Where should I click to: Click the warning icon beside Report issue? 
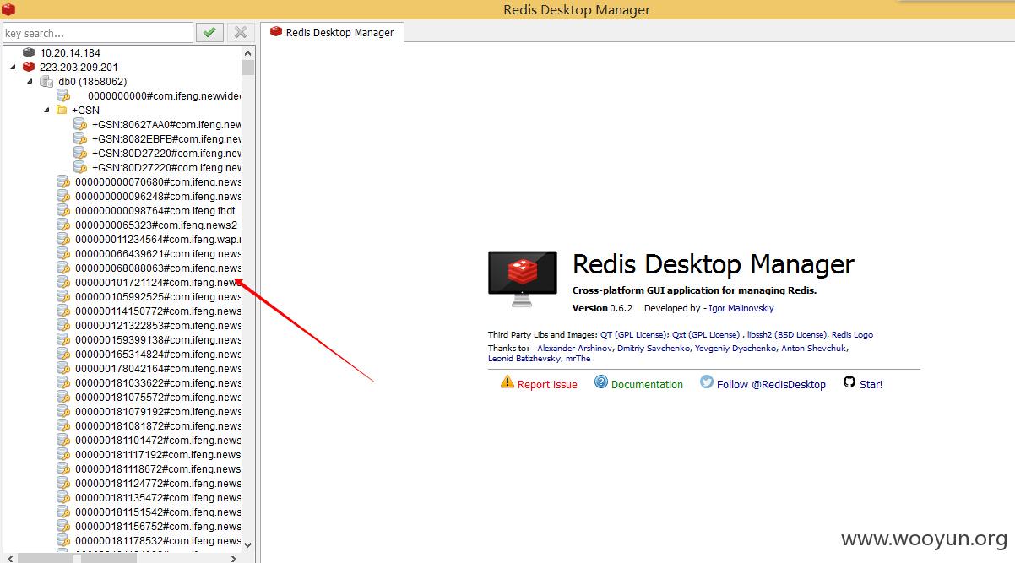507,382
